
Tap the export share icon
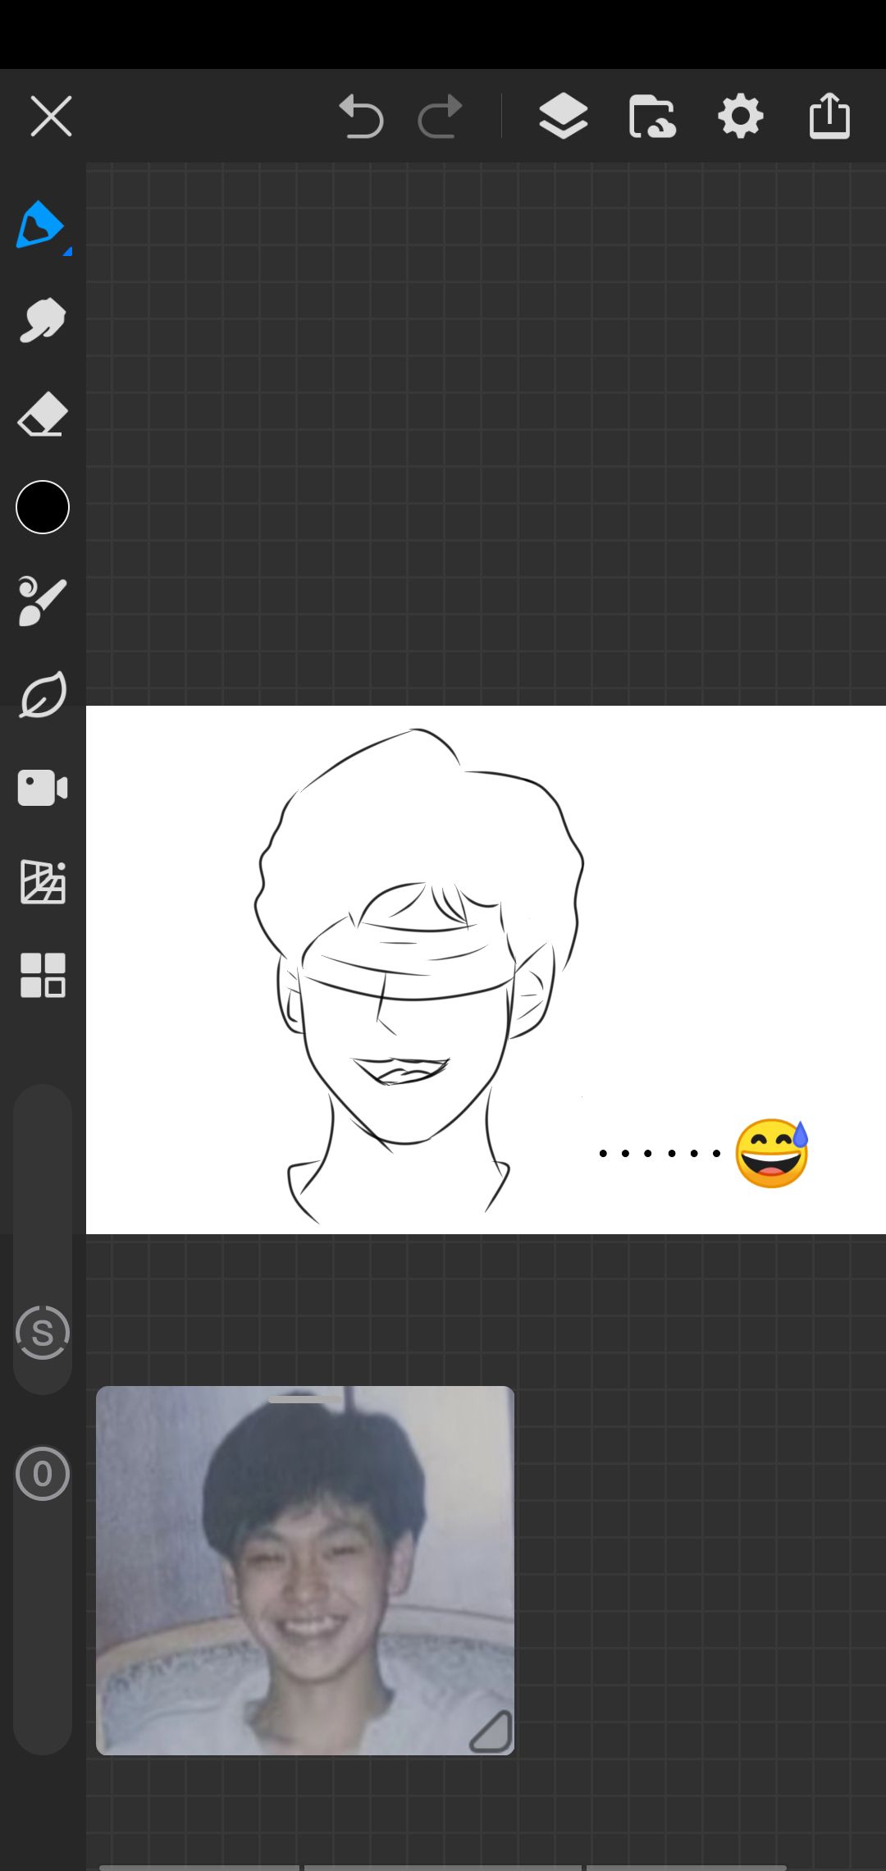(x=829, y=116)
